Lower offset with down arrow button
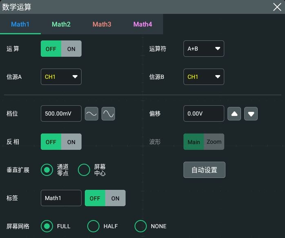285x238 pixels. coord(251,114)
